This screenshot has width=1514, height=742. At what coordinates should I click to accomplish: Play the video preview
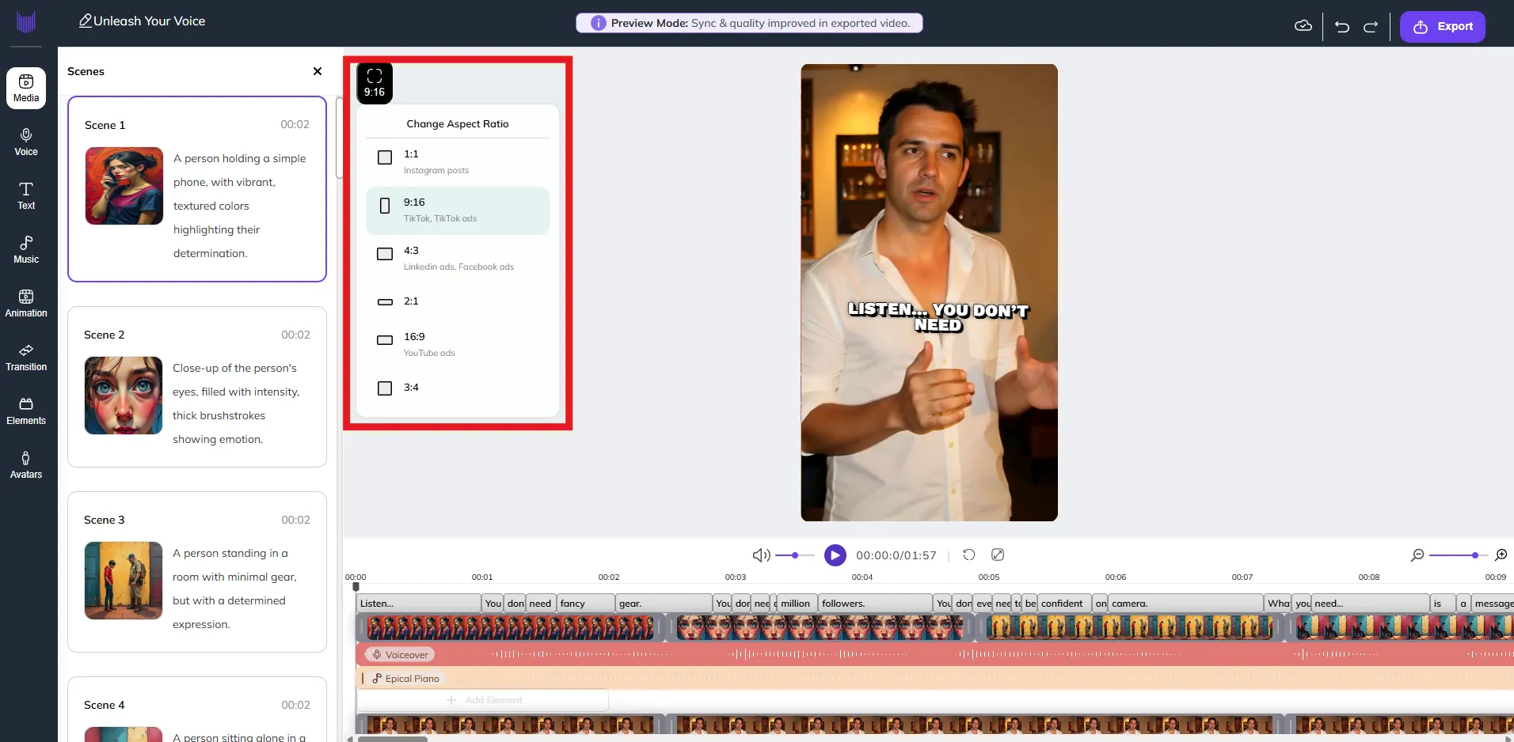click(835, 555)
